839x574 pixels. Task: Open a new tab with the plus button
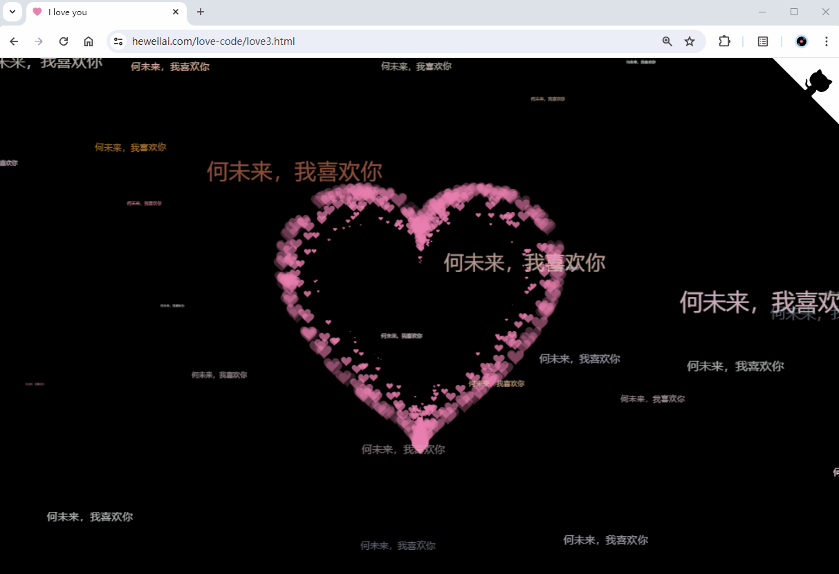(201, 12)
